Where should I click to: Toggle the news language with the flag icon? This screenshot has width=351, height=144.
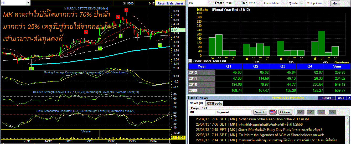coord(273,112)
